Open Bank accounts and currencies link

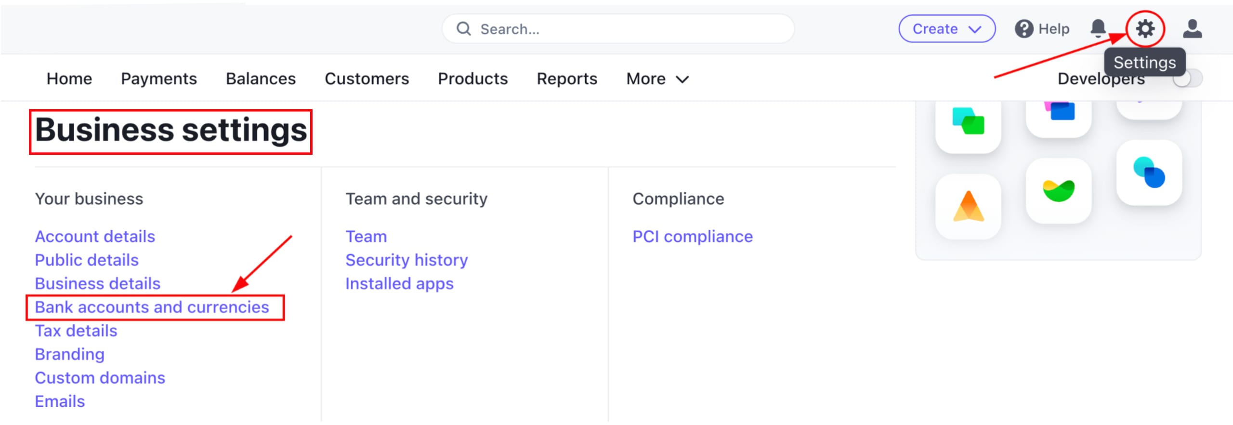coord(152,307)
